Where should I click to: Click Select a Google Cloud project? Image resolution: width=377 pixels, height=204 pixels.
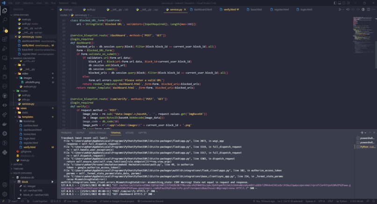coord(117,201)
